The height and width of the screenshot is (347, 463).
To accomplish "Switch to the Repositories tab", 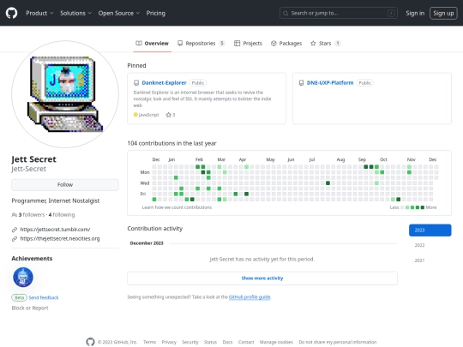I will pyautogui.click(x=201, y=44).
